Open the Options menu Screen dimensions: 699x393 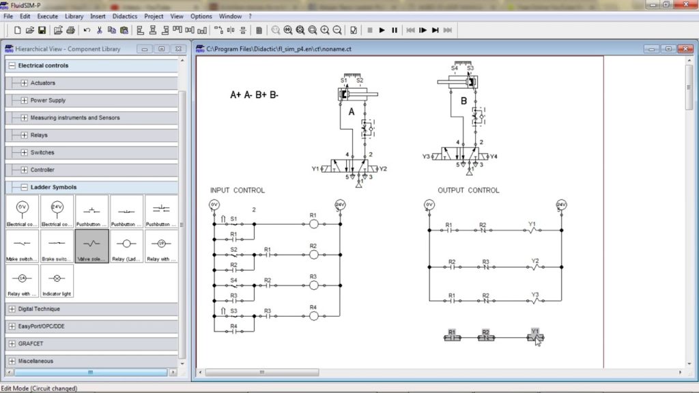(x=201, y=16)
